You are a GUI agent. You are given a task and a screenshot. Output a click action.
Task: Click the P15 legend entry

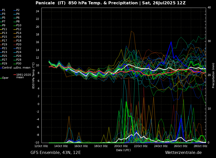[x=5, y=37]
